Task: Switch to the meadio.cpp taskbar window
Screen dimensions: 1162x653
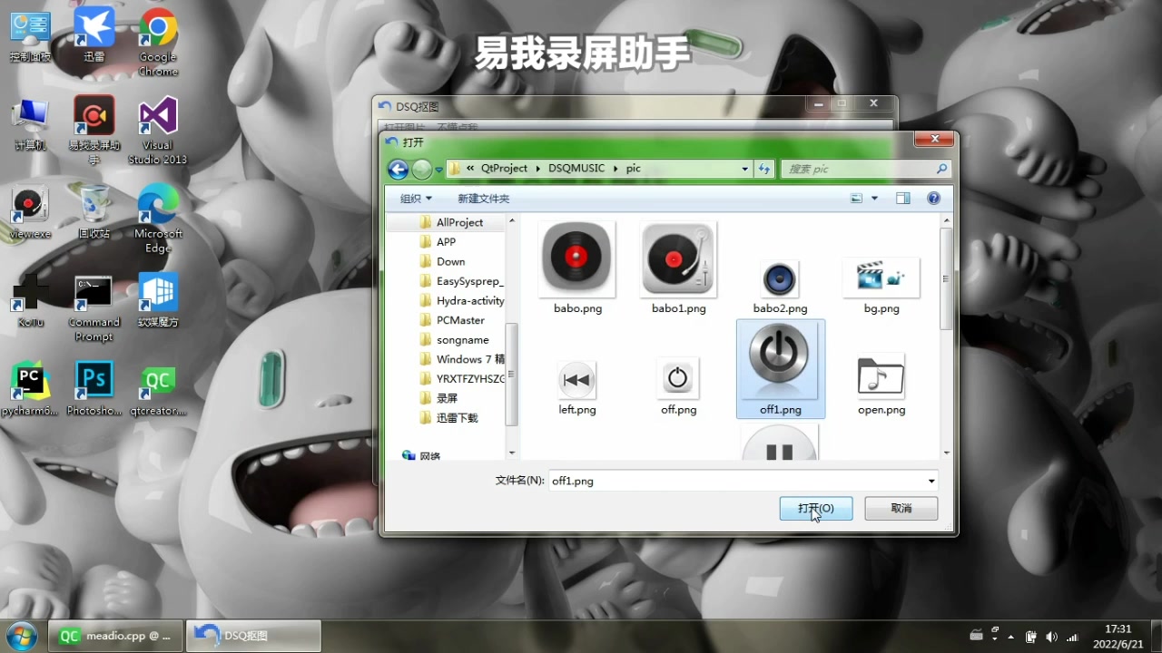Action: point(115,635)
